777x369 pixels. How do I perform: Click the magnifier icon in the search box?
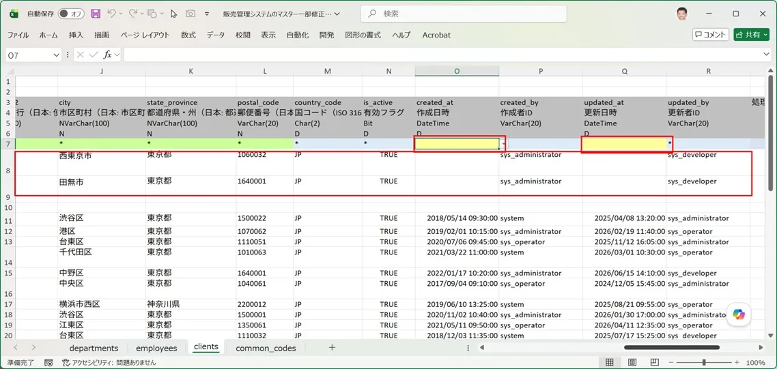371,14
